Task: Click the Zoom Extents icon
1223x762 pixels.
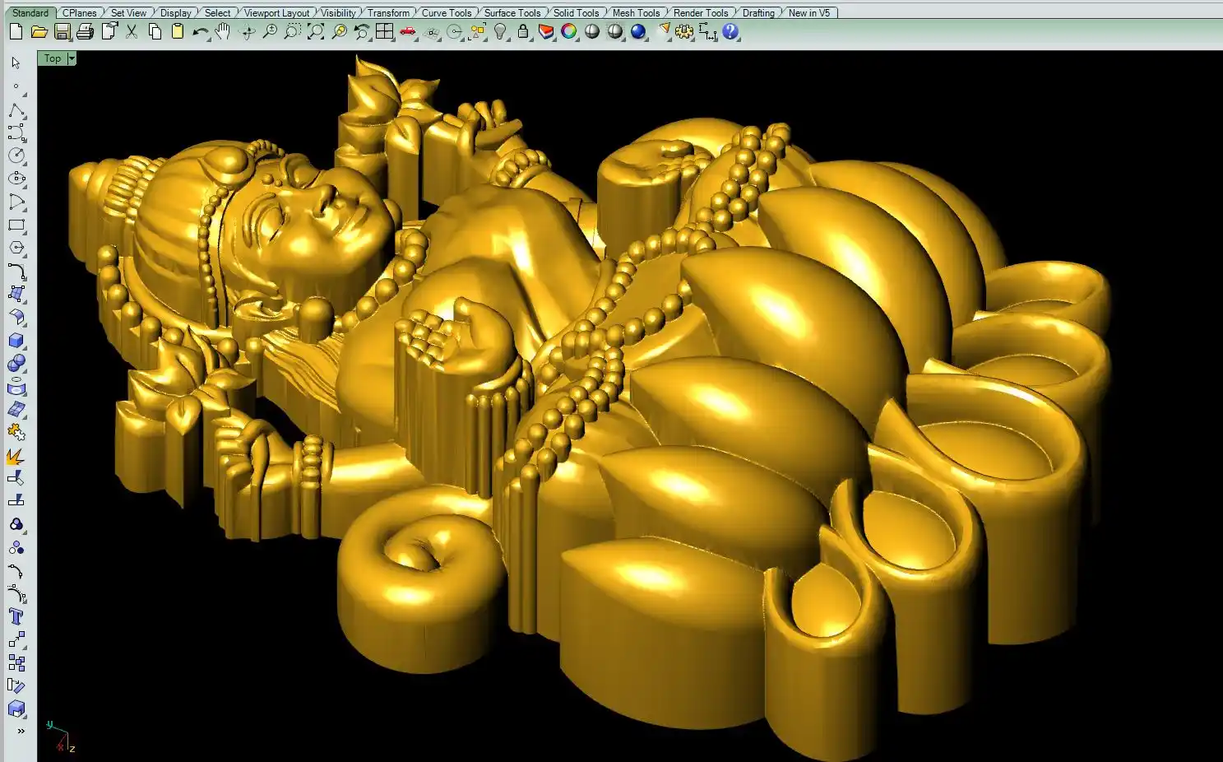Action: (x=315, y=32)
